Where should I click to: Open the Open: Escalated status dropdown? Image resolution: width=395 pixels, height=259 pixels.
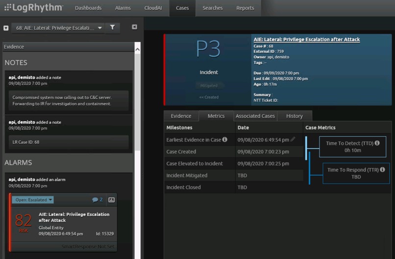click(x=33, y=200)
